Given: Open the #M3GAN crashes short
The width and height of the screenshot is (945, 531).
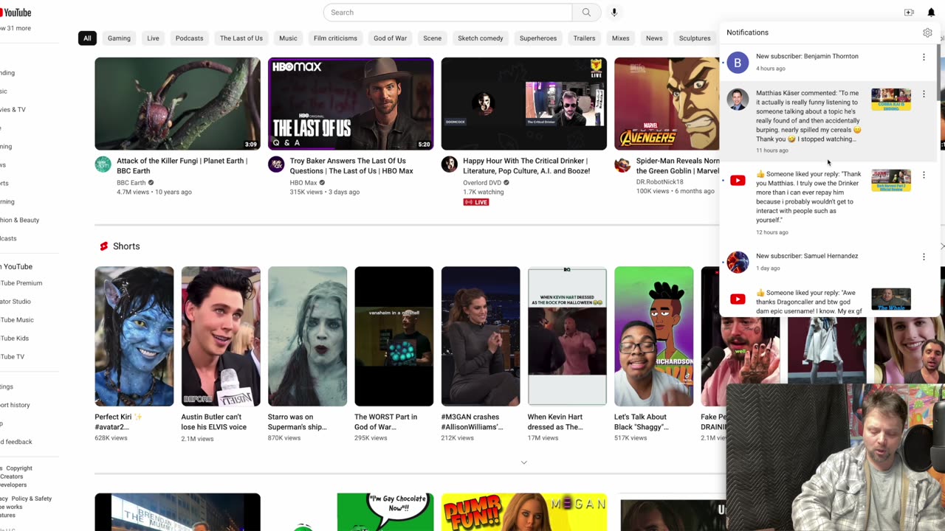Looking at the screenshot, I should (481, 336).
